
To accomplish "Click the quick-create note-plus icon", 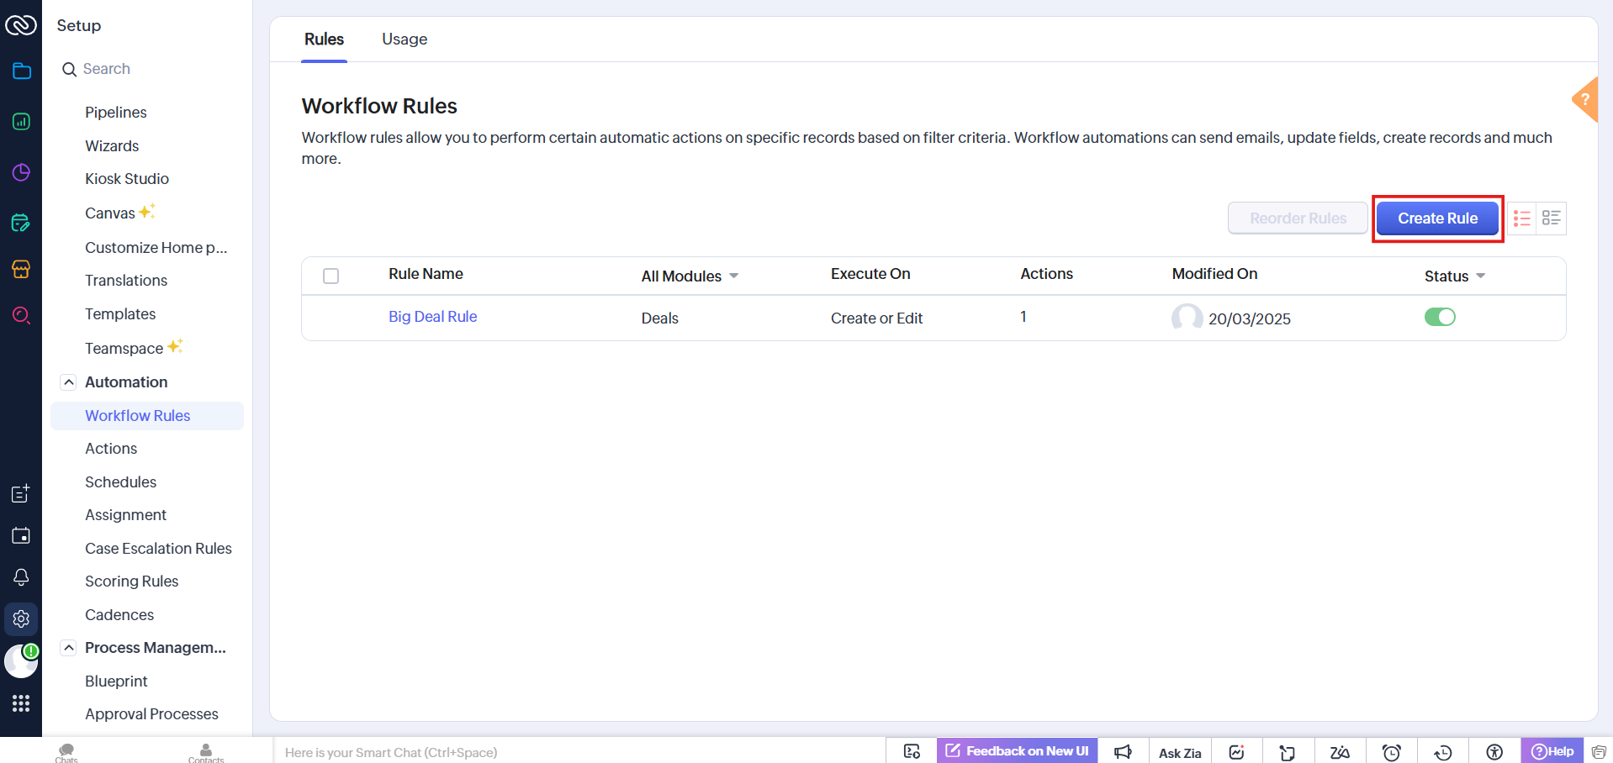I will (21, 493).
